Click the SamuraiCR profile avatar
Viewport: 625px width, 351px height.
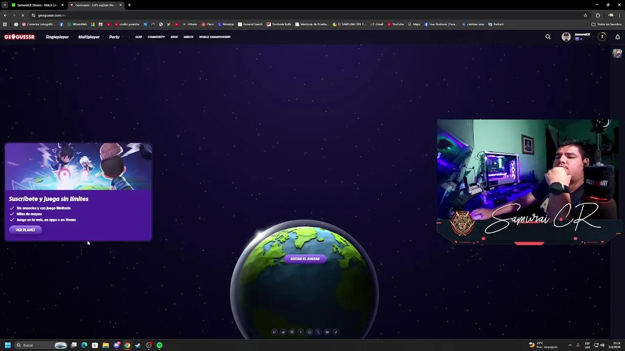(x=566, y=37)
